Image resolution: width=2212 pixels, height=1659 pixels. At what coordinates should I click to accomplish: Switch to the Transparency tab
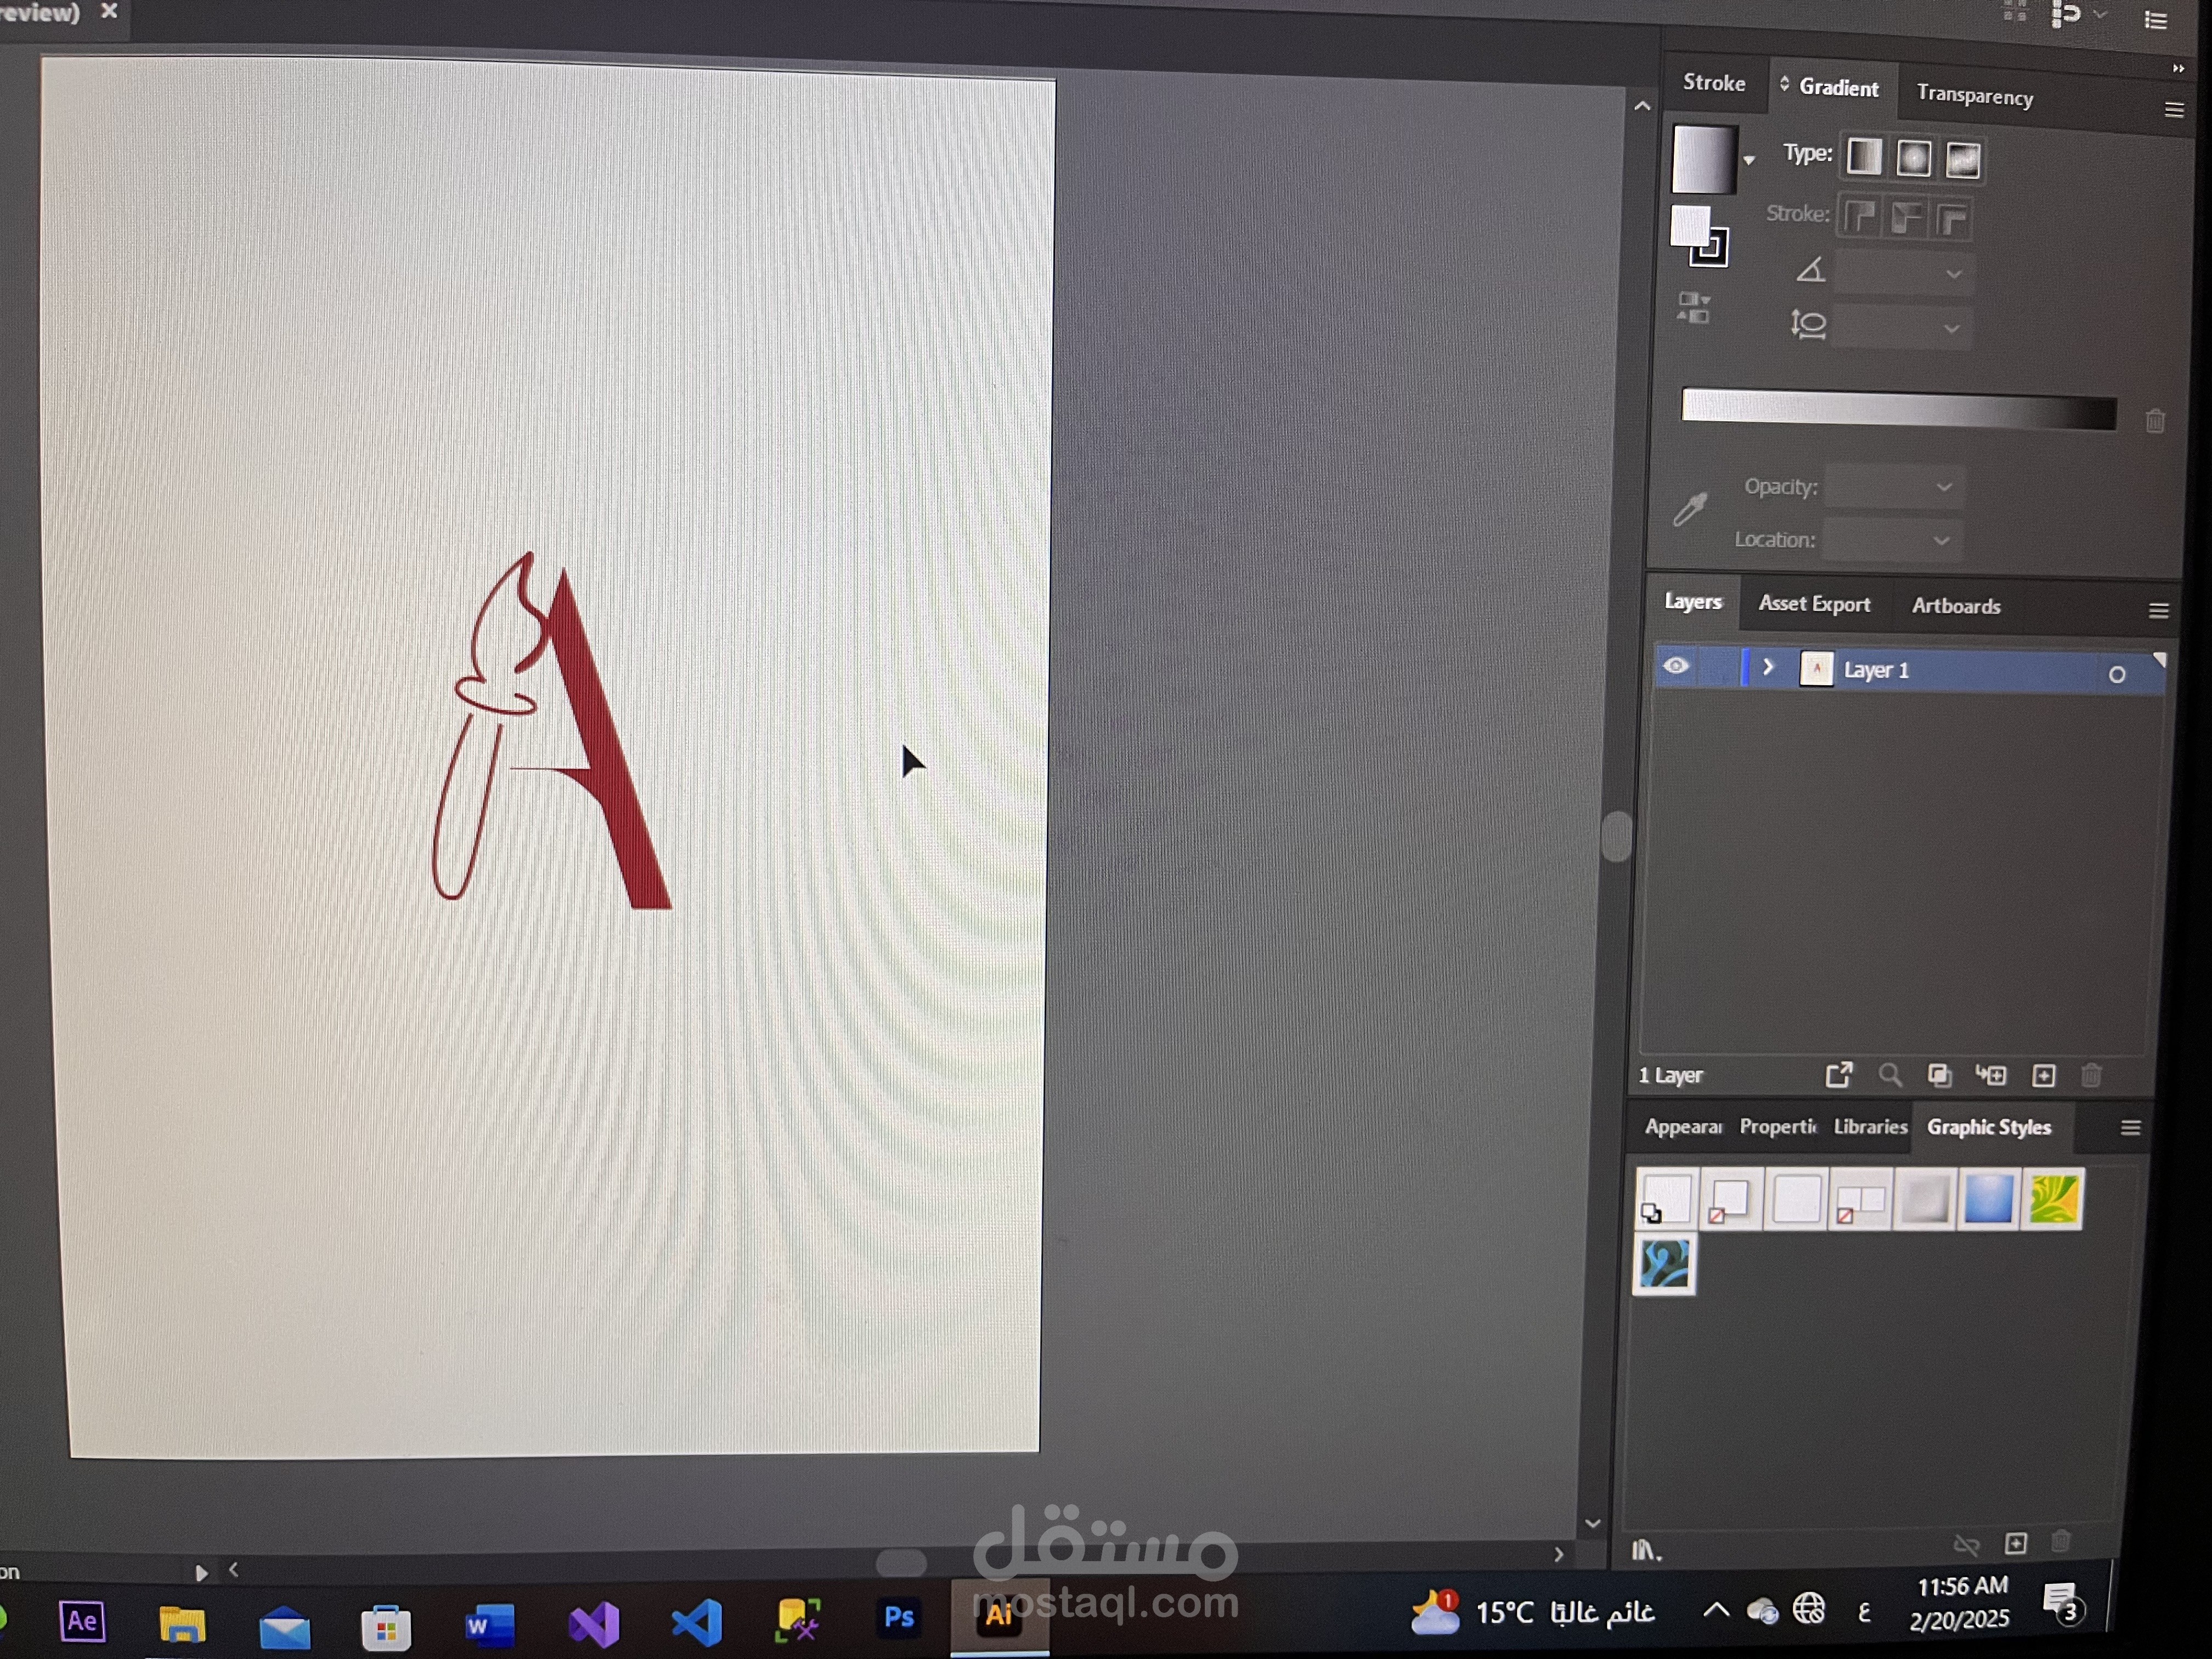tap(1974, 96)
